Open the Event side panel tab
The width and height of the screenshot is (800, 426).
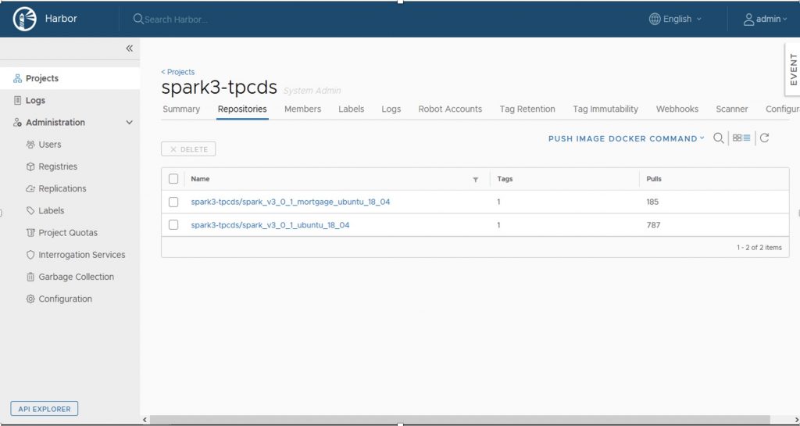(792, 70)
